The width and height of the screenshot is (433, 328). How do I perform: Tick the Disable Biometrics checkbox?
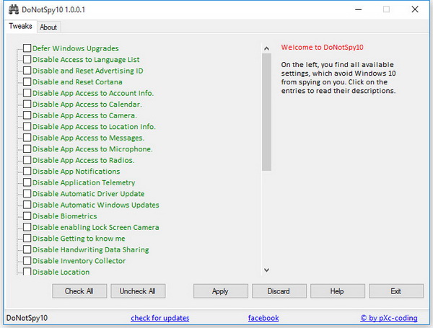coord(27,216)
